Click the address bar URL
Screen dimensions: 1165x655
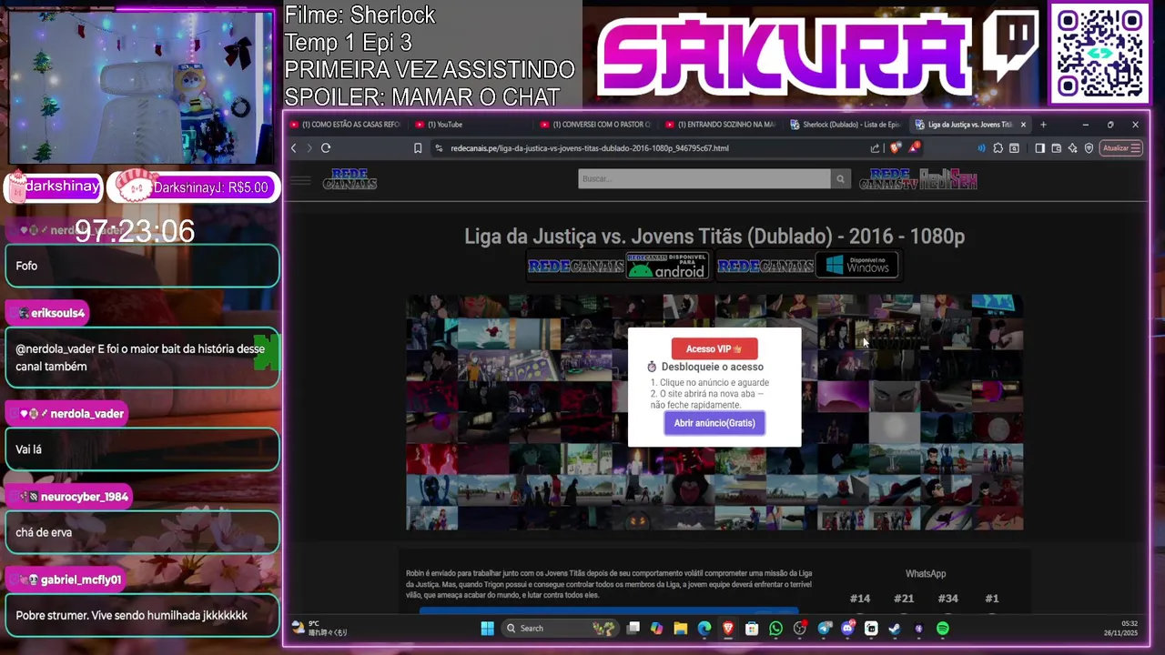590,148
